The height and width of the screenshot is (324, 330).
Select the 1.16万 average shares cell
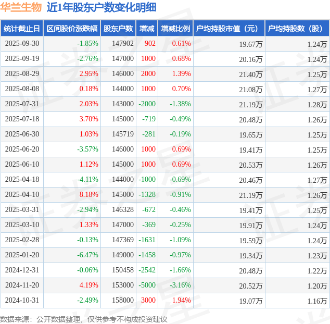(x=316, y=301)
